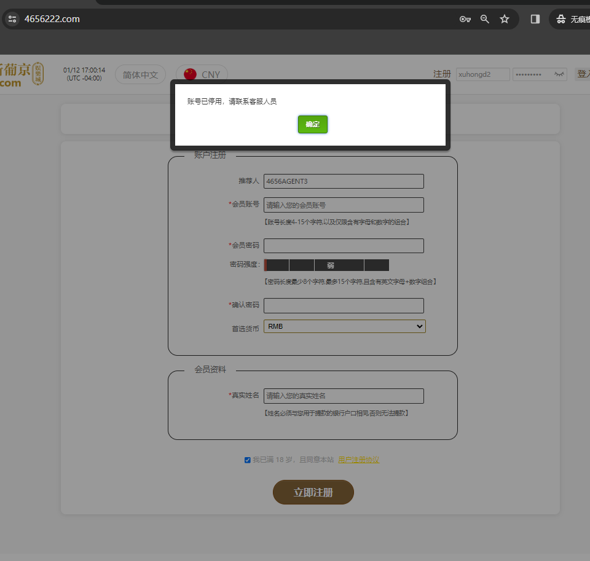Open the 简体中文 language selector

(141, 75)
